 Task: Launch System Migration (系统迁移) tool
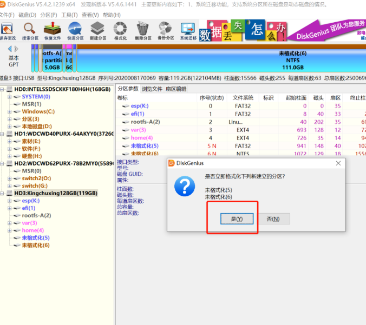[x=188, y=31]
